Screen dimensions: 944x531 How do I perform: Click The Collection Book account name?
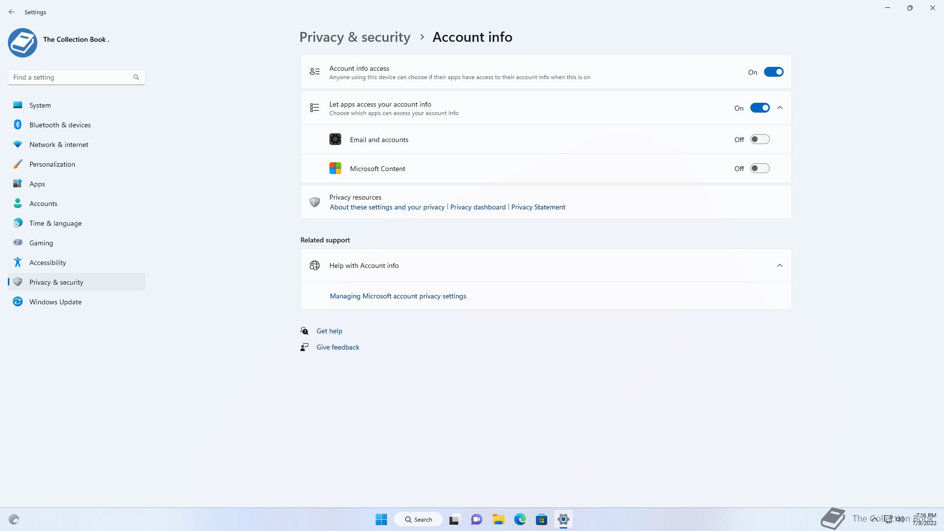pyautogui.click(x=76, y=39)
